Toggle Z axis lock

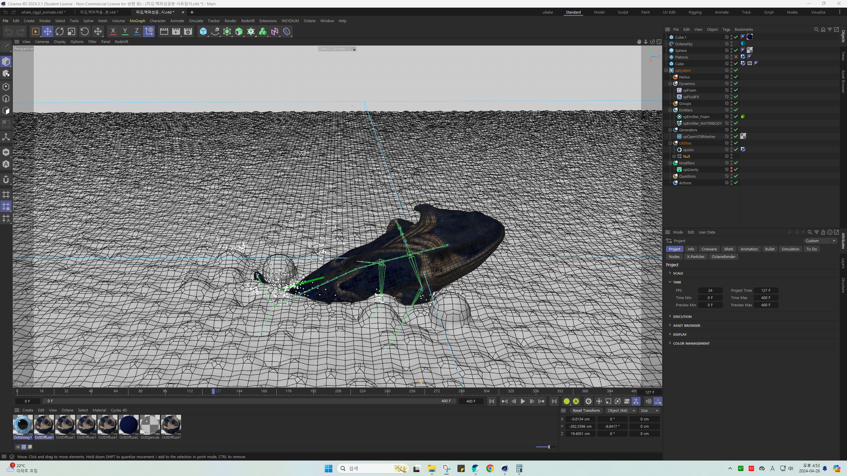coord(137,32)
